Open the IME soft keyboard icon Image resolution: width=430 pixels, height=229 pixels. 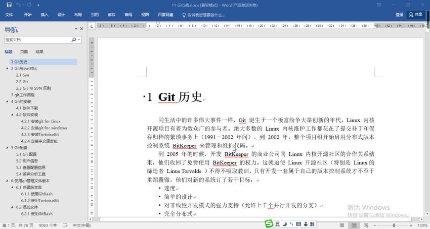298,224
